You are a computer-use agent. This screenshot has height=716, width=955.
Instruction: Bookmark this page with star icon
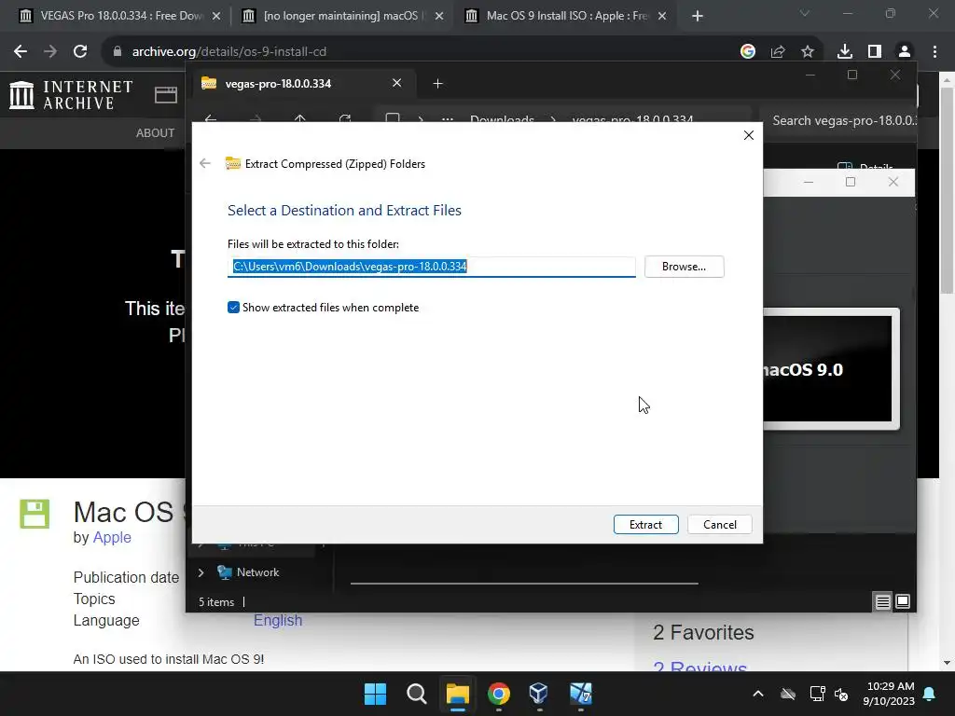pyautogui.click(x=808, y=52)
